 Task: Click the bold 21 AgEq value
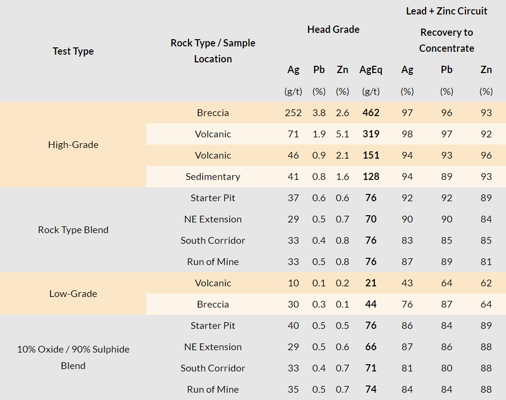(x=371, y=283)
